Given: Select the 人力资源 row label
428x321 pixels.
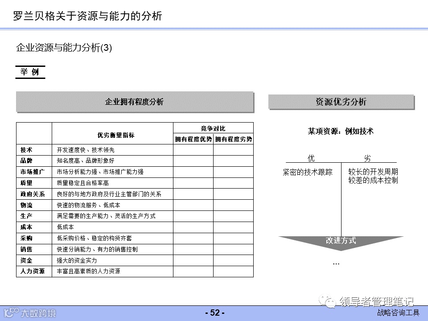Looking at the screenshot, I should tap(33, 271).
